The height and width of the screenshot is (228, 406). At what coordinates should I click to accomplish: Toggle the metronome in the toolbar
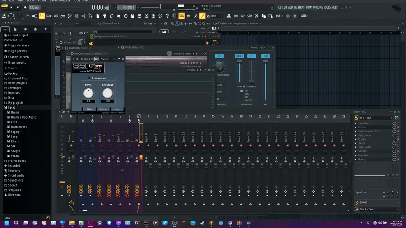pos(28,16)
